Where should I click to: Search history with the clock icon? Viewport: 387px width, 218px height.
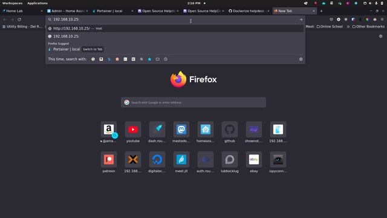(x=166, y=59)
